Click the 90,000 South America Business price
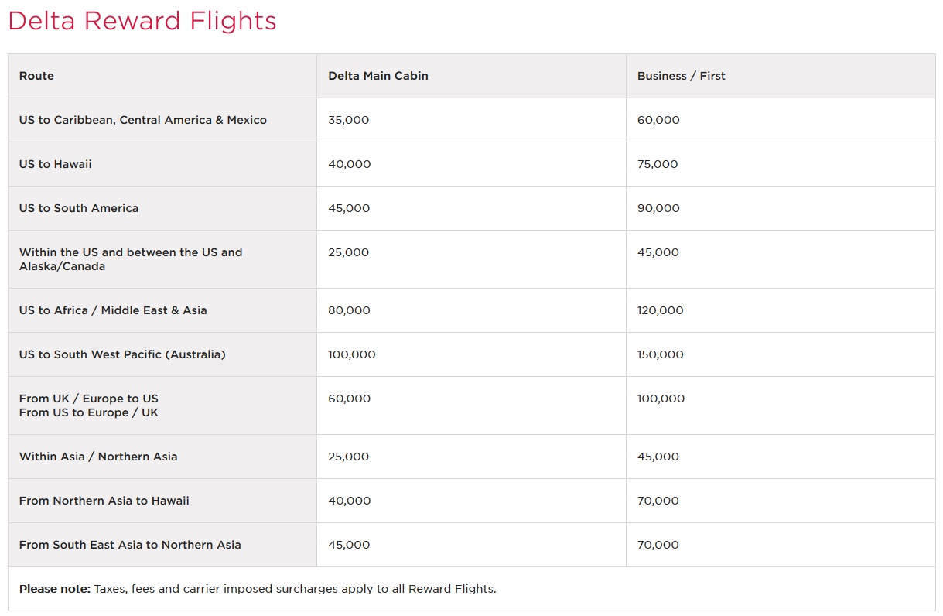This screenshot has width=943, height=616. [x=658, y=208]
